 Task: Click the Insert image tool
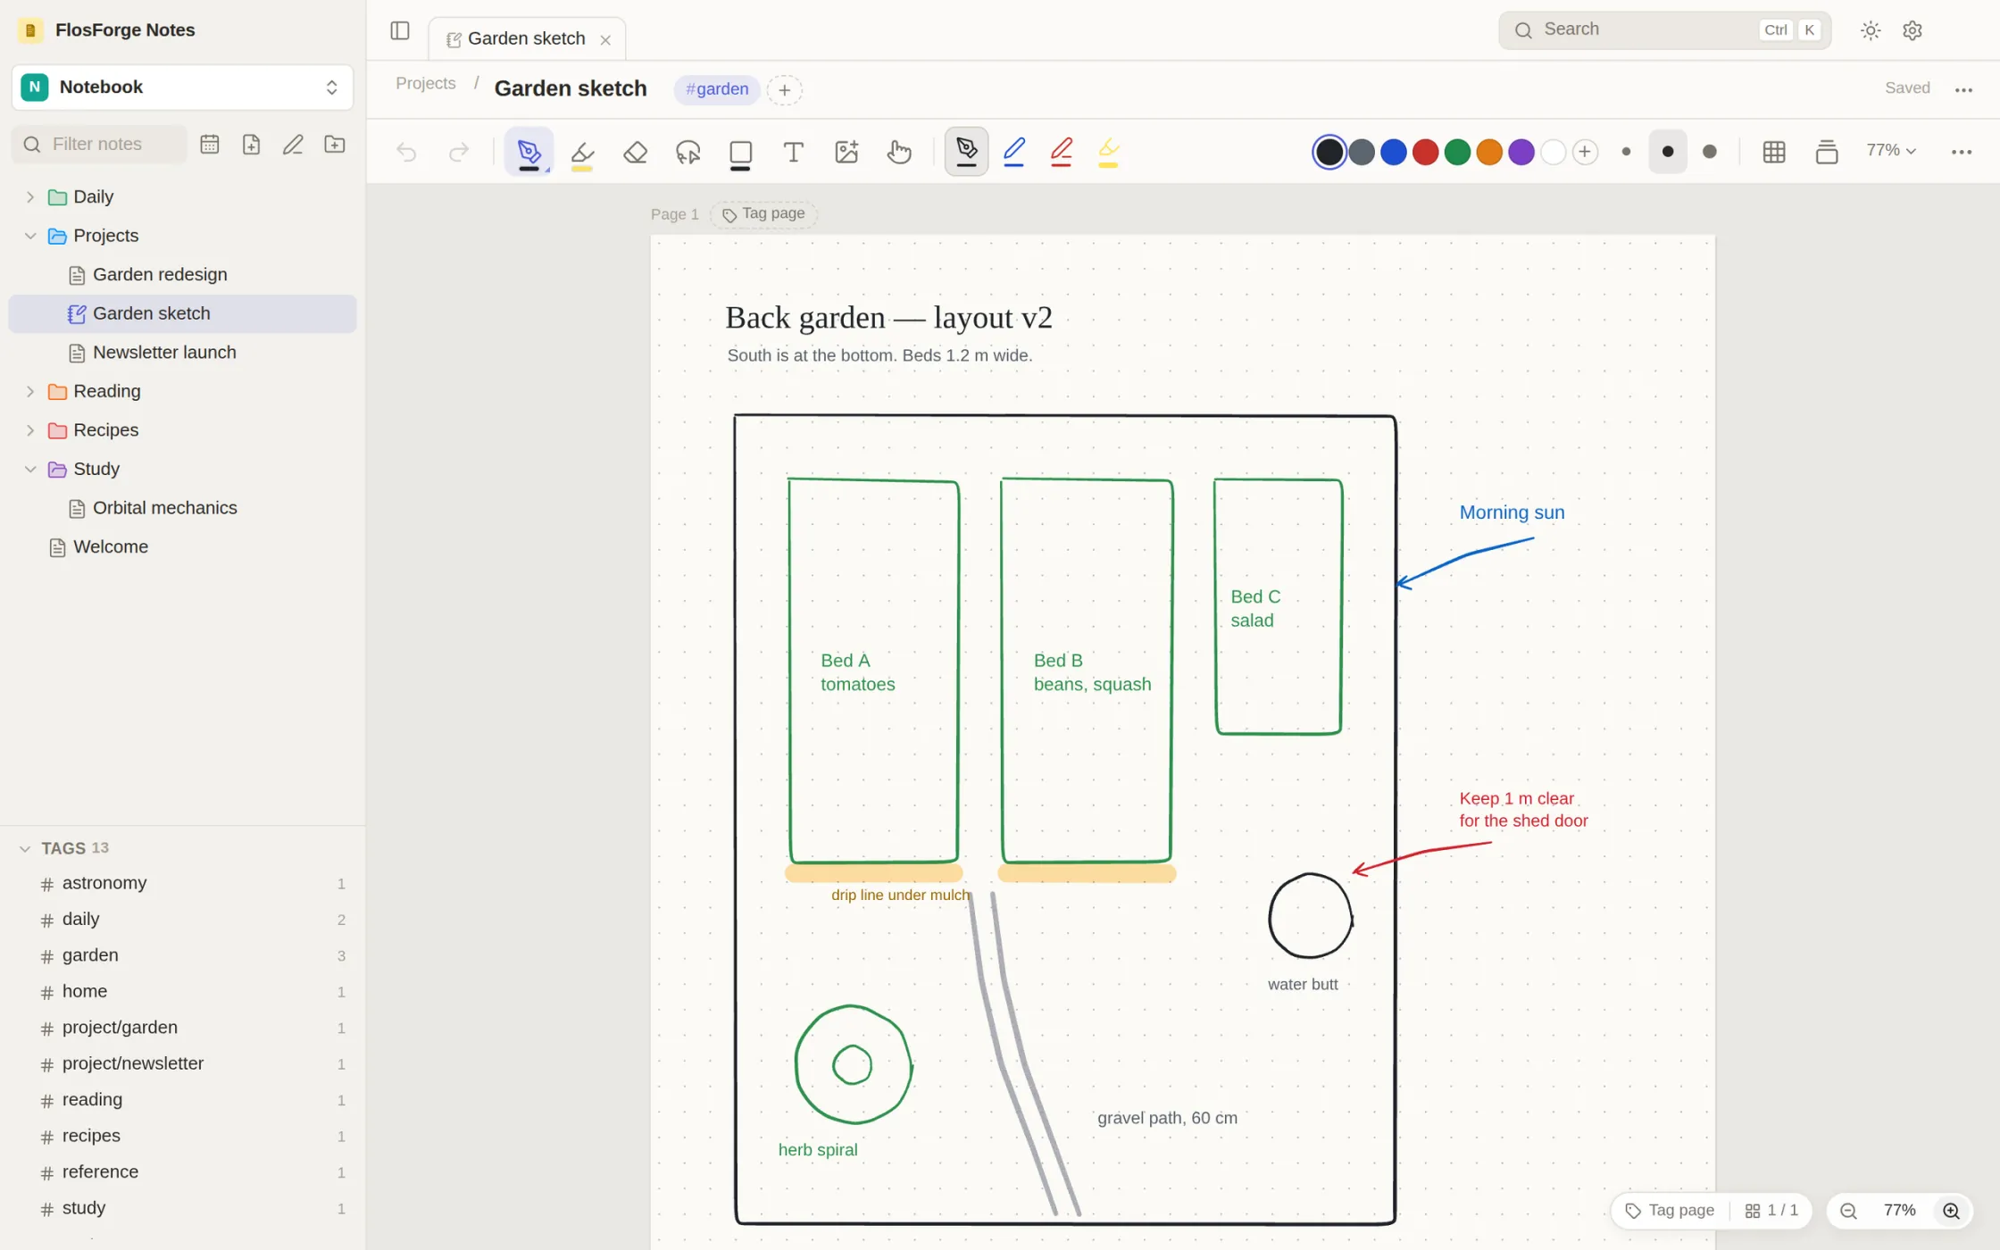tap(846, 152)
